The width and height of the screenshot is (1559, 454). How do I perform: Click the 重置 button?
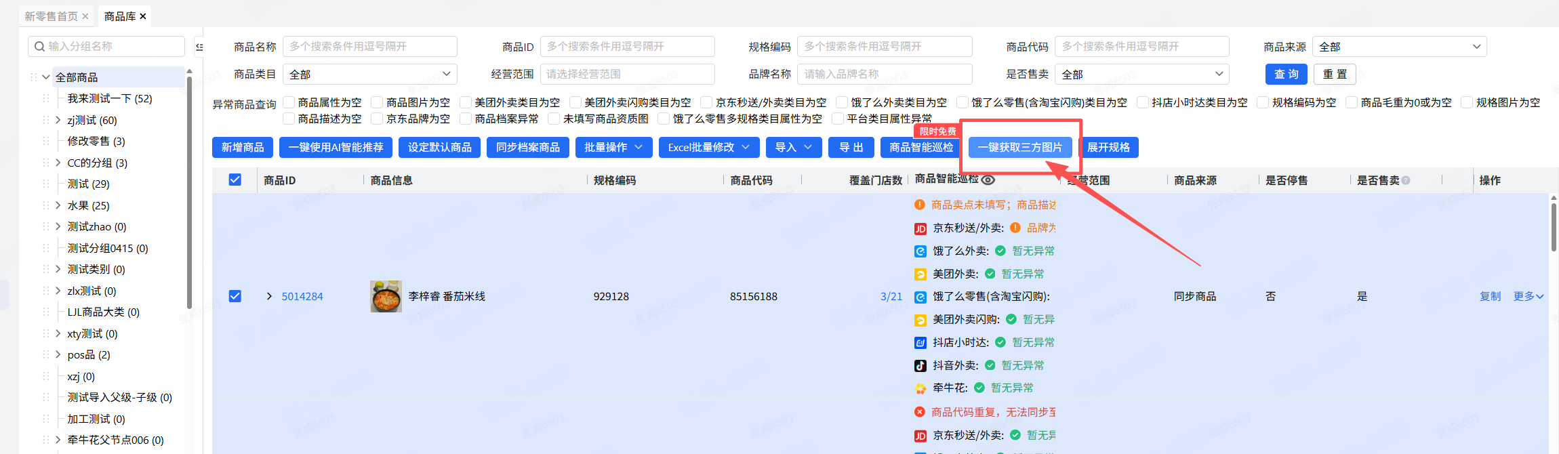1335,74
